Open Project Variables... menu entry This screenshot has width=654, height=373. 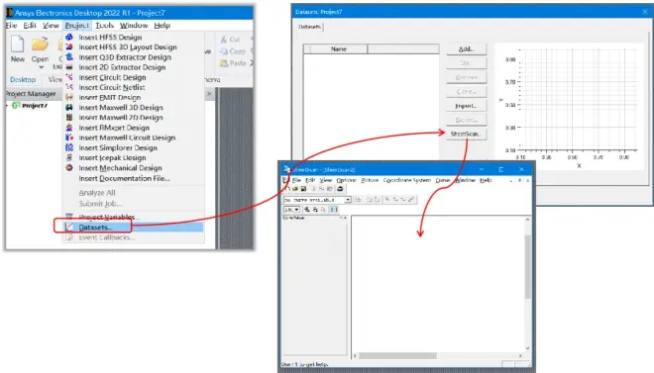[x=134, y=217]
